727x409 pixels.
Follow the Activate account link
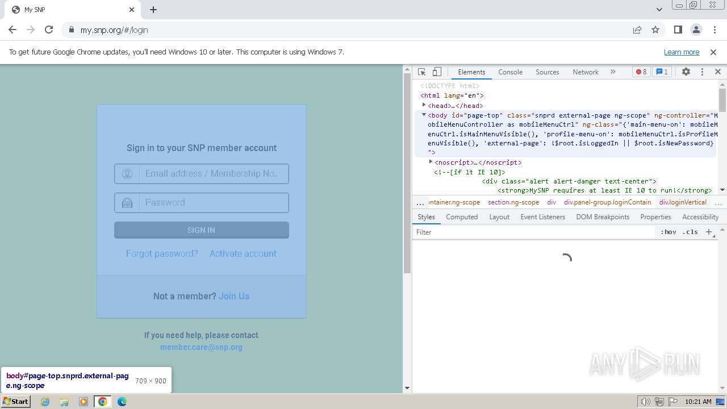[x=243, y=253]
